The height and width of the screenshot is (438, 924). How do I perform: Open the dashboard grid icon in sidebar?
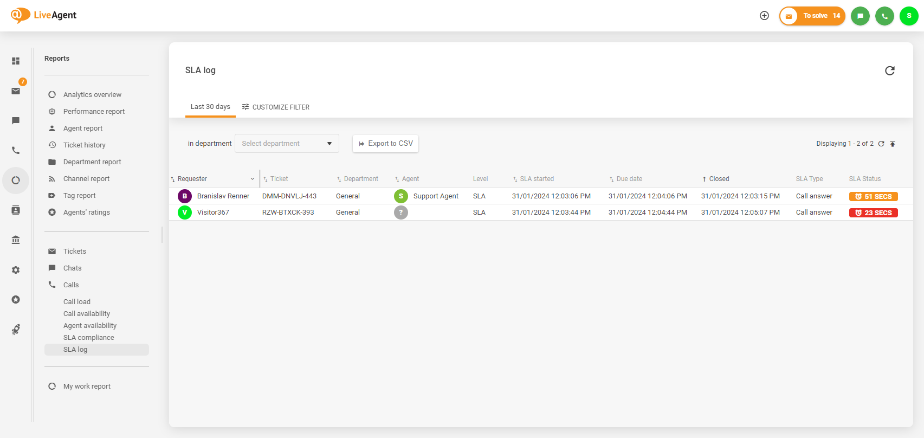16,61
